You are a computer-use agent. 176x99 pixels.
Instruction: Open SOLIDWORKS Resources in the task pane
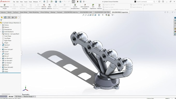(175, 21)
